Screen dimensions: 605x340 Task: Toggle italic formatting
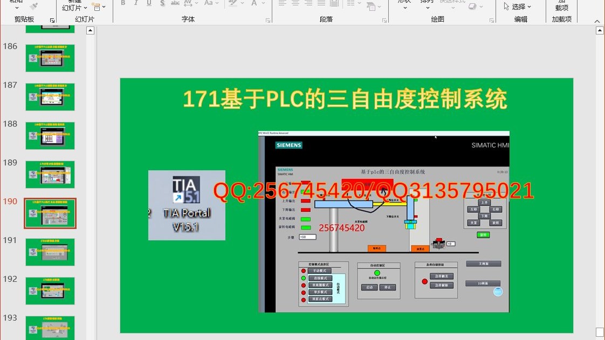point(136,3)
